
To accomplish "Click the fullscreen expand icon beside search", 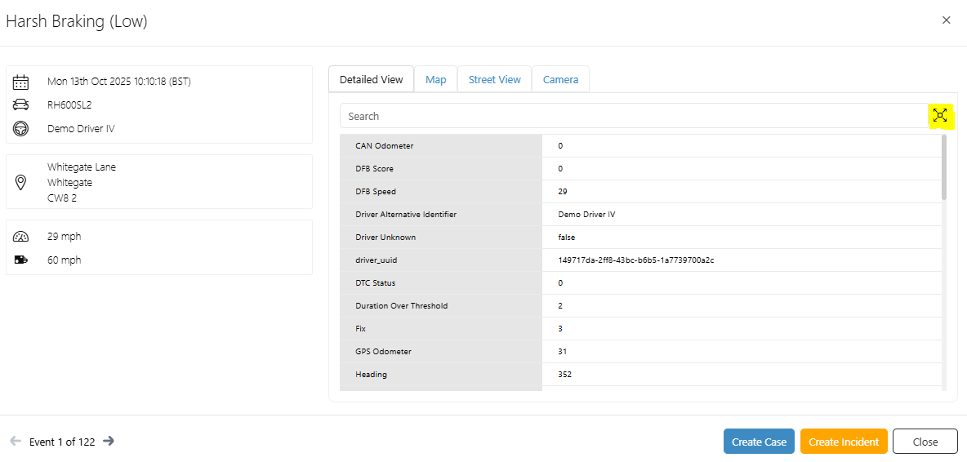I will (940, 116).
